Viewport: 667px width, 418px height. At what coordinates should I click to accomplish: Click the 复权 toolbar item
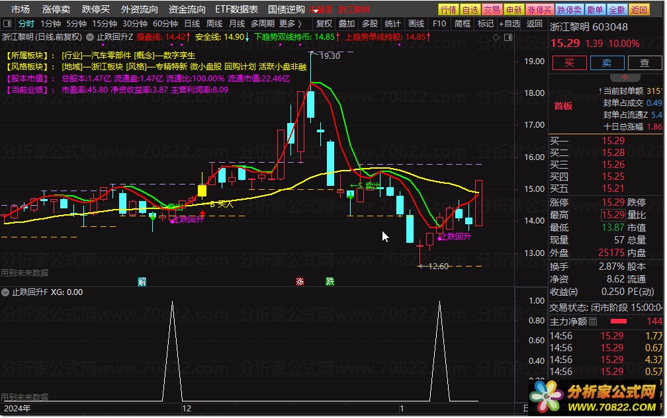324,23
